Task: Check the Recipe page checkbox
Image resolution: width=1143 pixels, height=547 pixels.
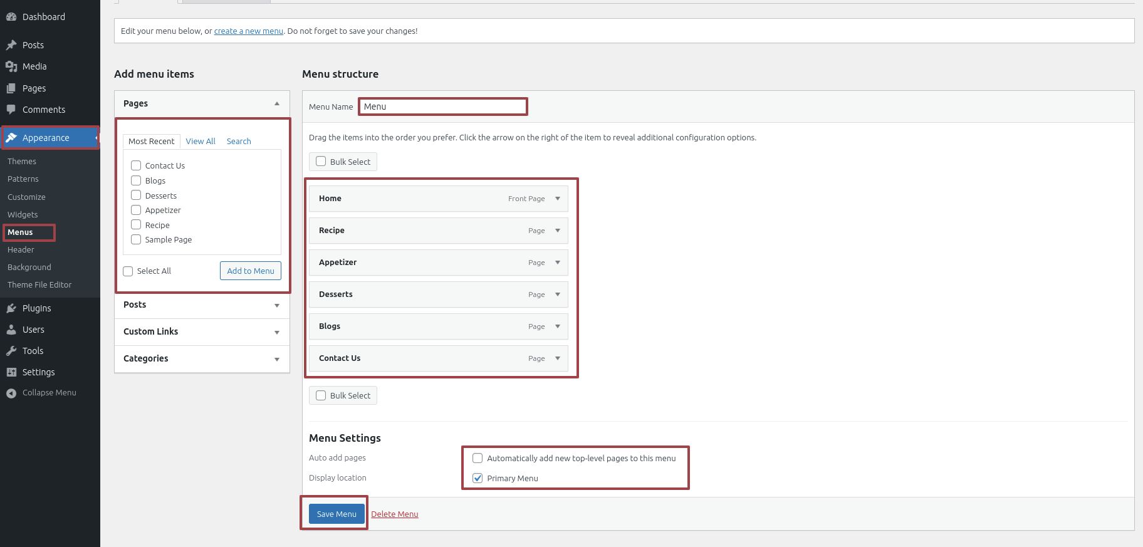Action: click(136, 225)
